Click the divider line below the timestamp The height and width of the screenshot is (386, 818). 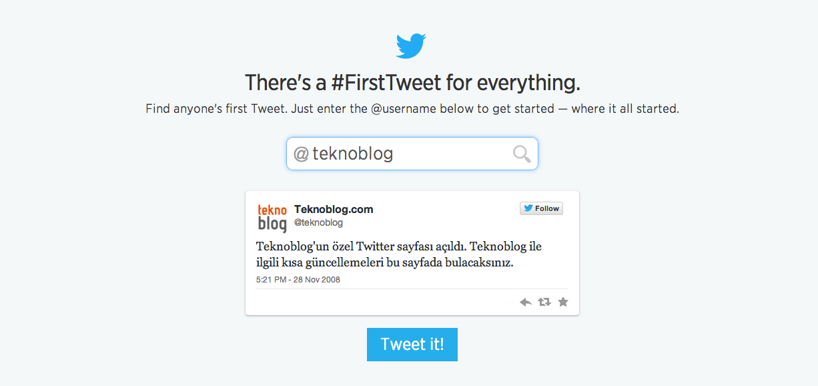(412, 289)
